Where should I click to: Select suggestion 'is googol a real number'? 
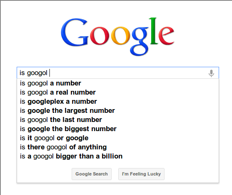click(118, 93)
